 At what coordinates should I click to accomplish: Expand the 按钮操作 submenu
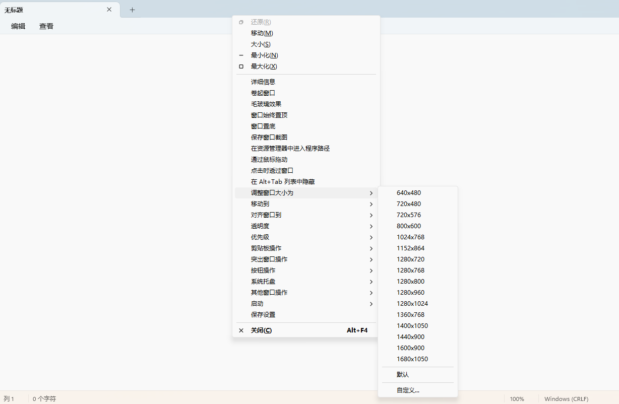[306, 270]
